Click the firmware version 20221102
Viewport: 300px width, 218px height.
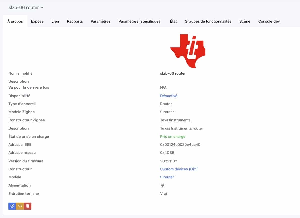(169, 161)
